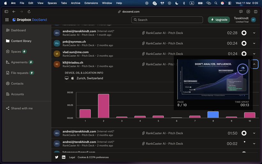The width and height of the screenshot is (262, 164).
Task: Click the LinkedIn icon in footer
Action: click(x=64, y=157)
